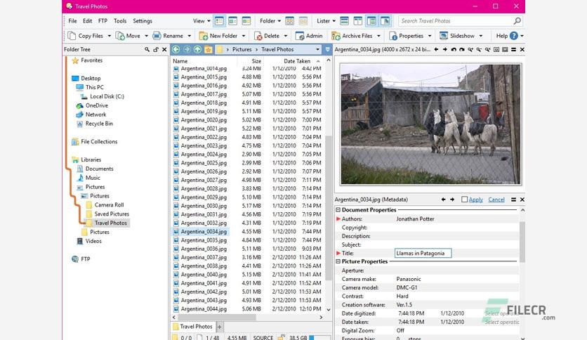Click the favorites star folder icon
Screen dimensions: 587x340
pos(209,49)
